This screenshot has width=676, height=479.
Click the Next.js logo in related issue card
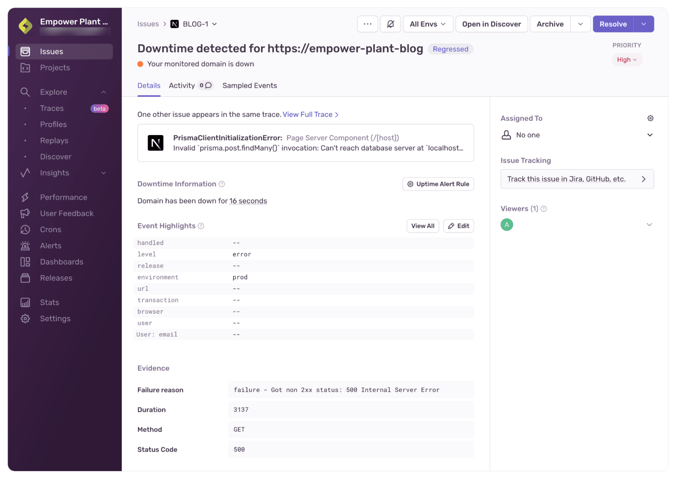156,143
